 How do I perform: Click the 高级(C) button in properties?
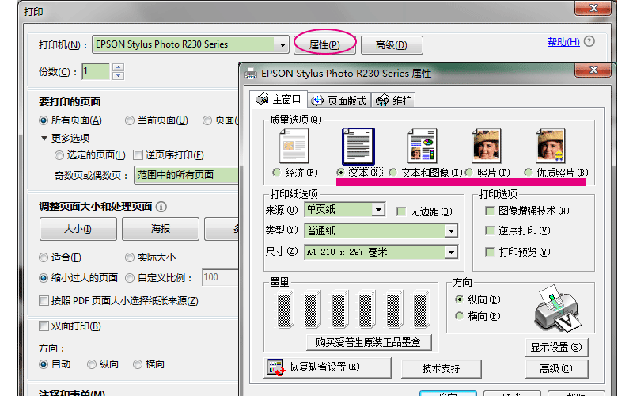tap(556, 368)
